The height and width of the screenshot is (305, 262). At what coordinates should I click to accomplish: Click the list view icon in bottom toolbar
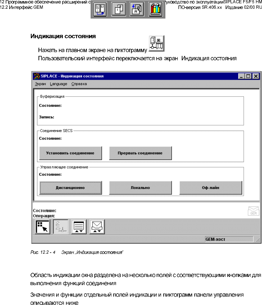[79, 227]
